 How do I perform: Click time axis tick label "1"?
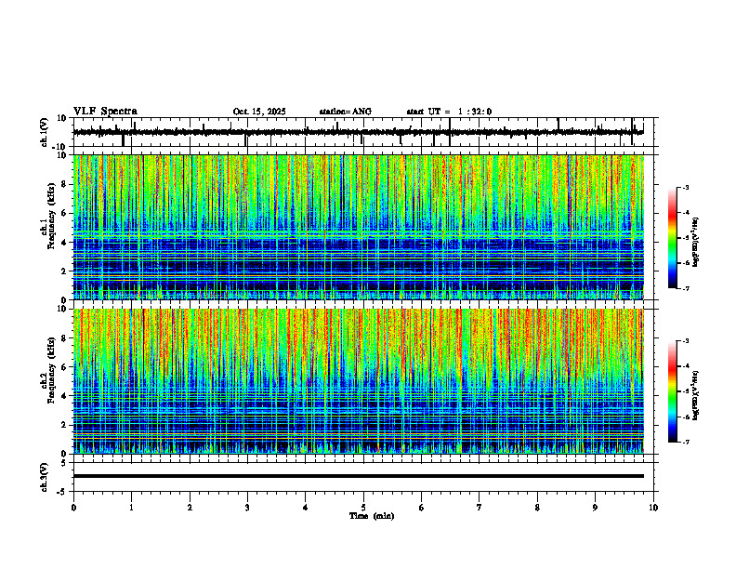(131, 508)
